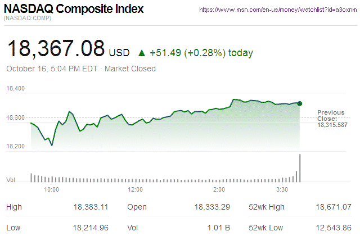
Task: Click the 2:00 time axis marker
Action: pyautogui.click(x=219, y=189)
